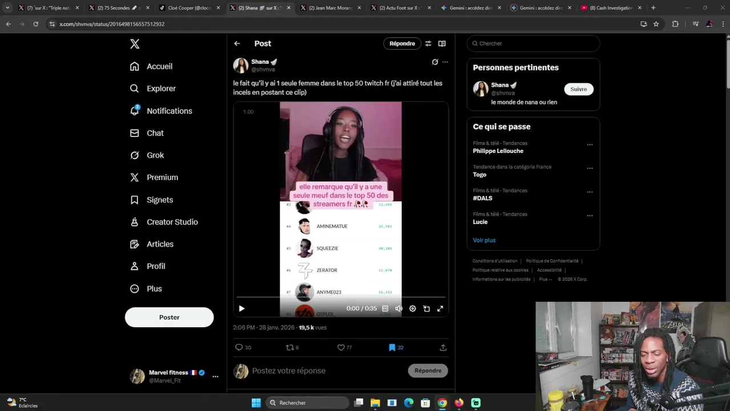The image size is (730, 411).
Task: Open the Premium page
Action: [154, 178]
